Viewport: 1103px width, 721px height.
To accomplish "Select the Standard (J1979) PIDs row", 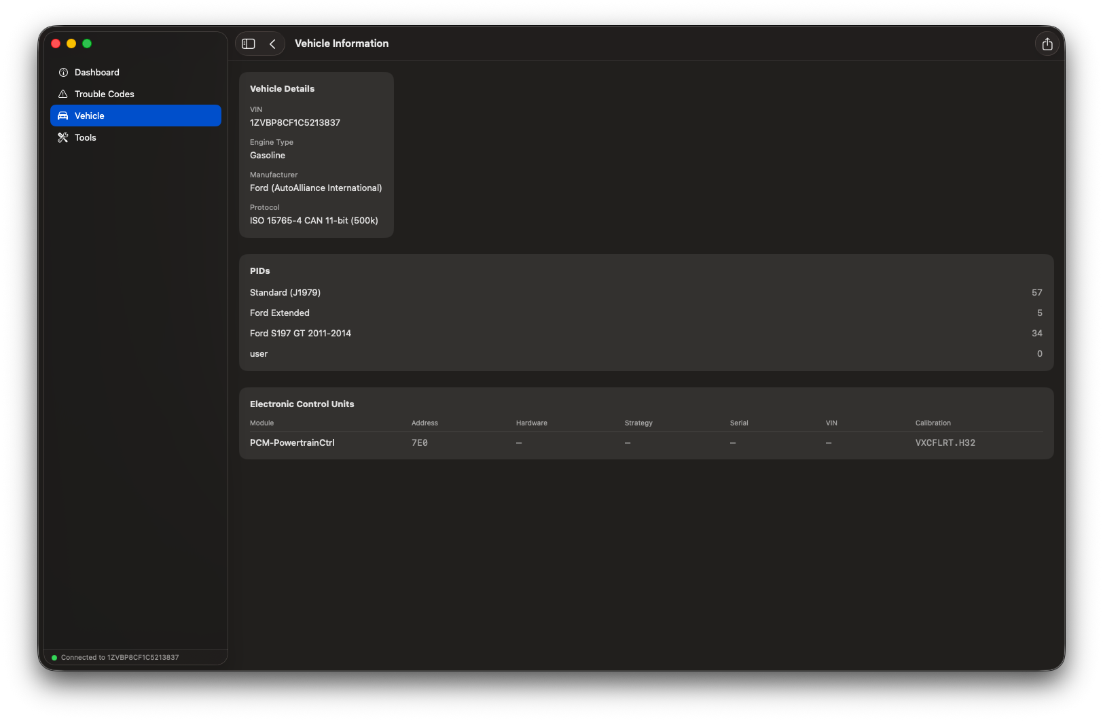I will pos(646,292).
